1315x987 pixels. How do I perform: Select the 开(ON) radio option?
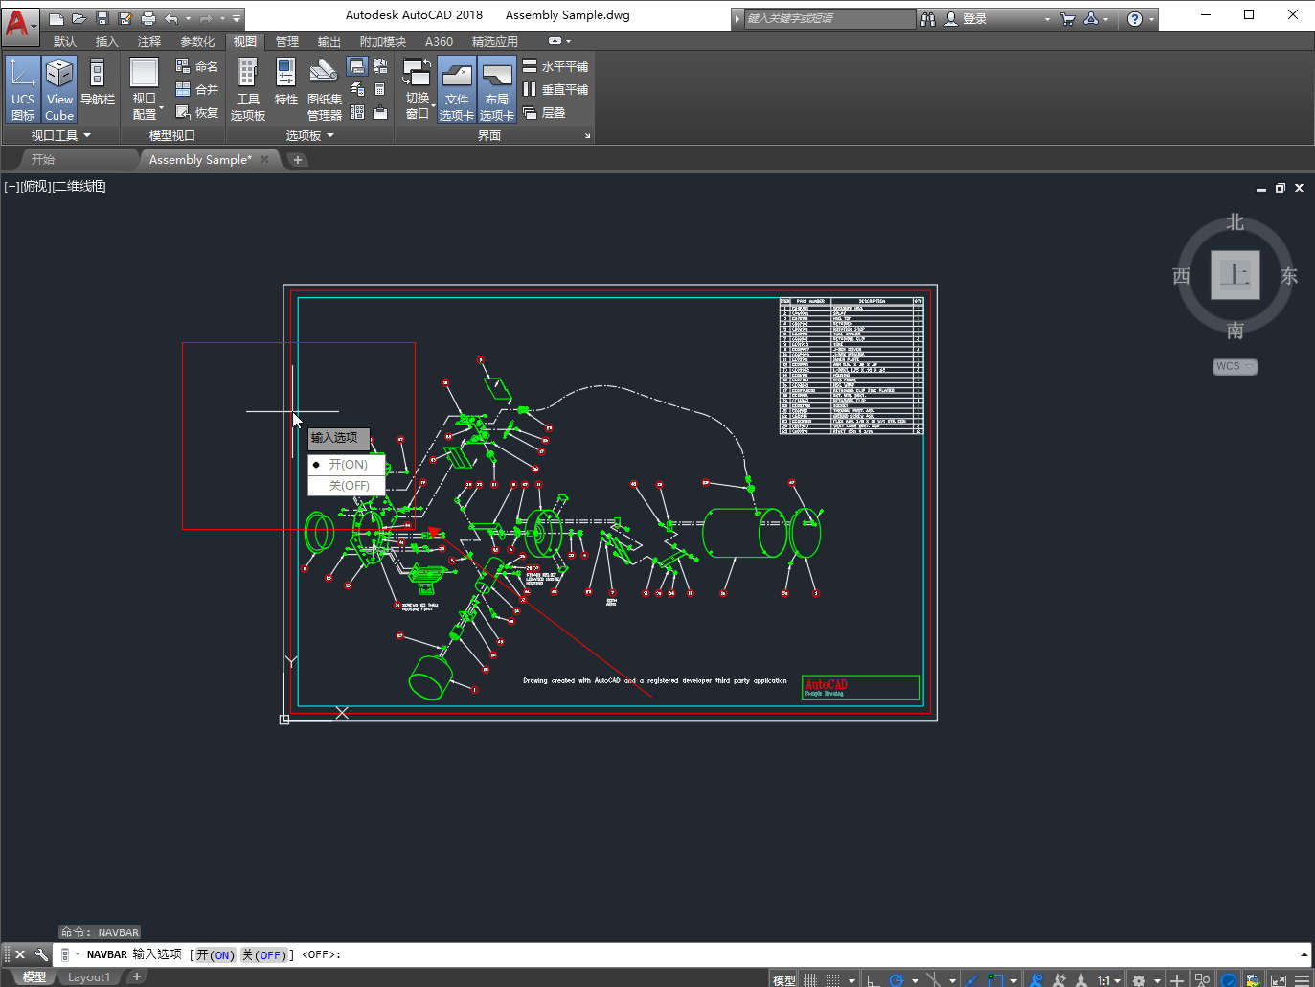347,465
